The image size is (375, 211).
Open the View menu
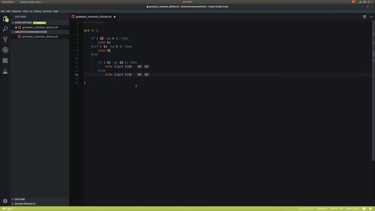(x=25, y=11)
